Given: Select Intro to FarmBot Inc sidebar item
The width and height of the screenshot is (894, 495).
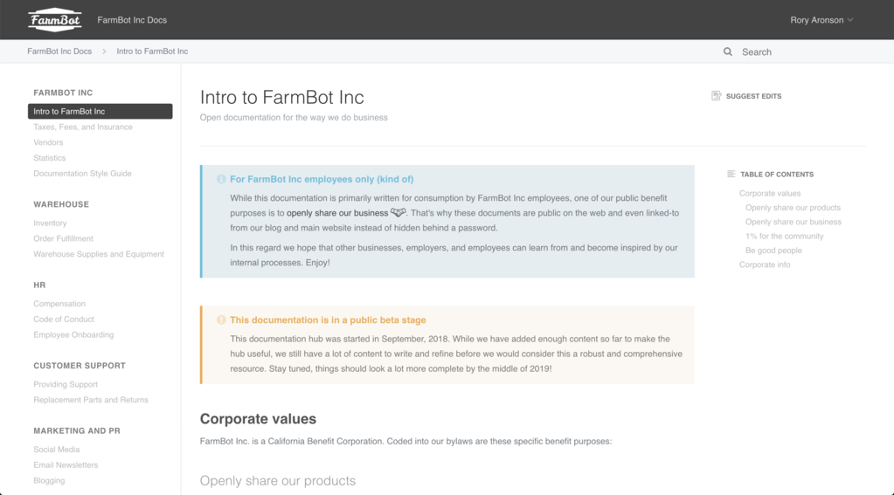Looking at the screenshot, I should click(100, 112).
